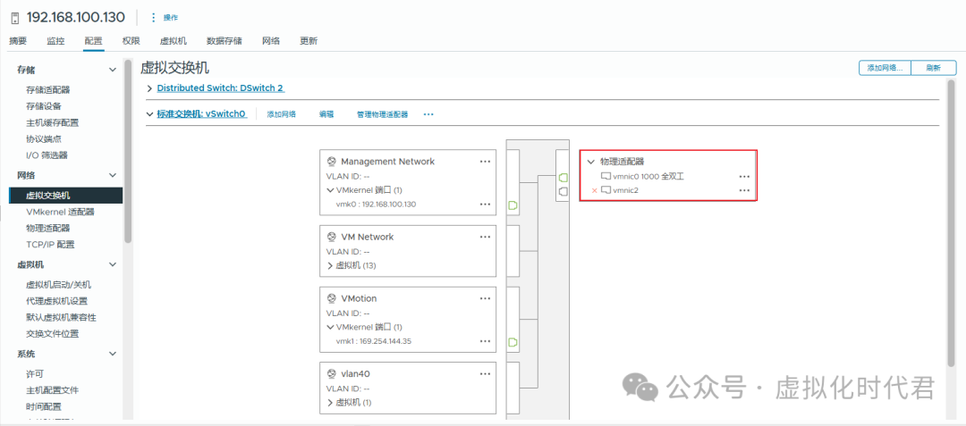
Task: Expand 虚拟机 (13) under VM Network
Action: click(329, 265)
